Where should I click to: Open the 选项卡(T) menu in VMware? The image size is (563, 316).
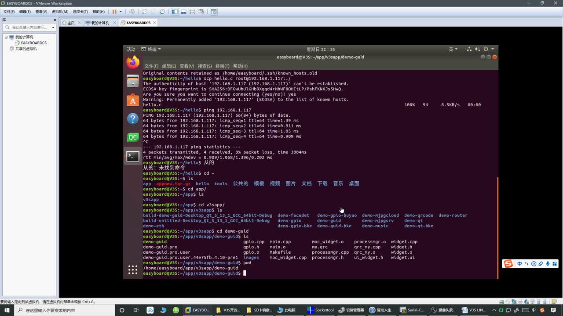80,12
